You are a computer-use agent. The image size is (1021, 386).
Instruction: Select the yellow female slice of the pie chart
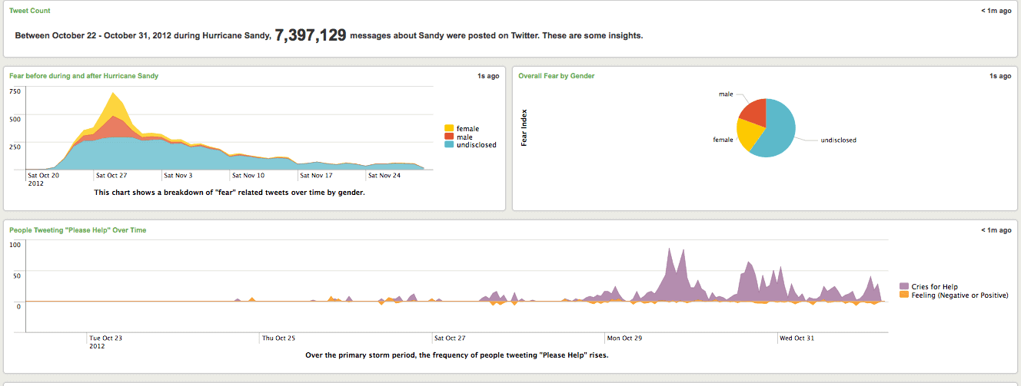748,137
